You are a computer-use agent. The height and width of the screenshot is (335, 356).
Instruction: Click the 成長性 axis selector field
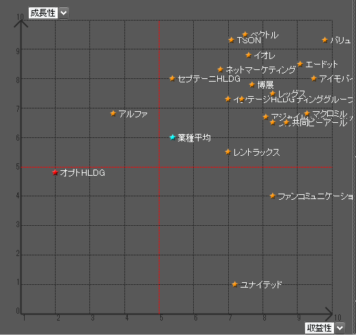pos(43,13)
